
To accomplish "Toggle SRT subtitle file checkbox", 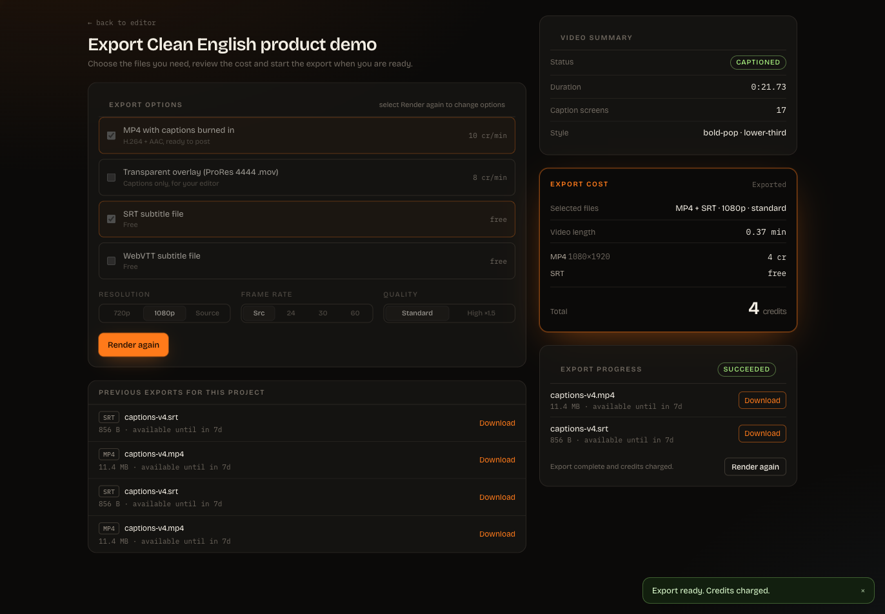I will click(x=111, y=219).
